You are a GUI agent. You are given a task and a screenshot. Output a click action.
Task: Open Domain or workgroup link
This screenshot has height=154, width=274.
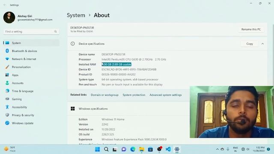[x=104, y=95]
